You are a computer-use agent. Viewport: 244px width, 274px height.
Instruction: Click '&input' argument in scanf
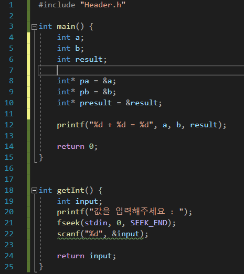click(126, 234)
